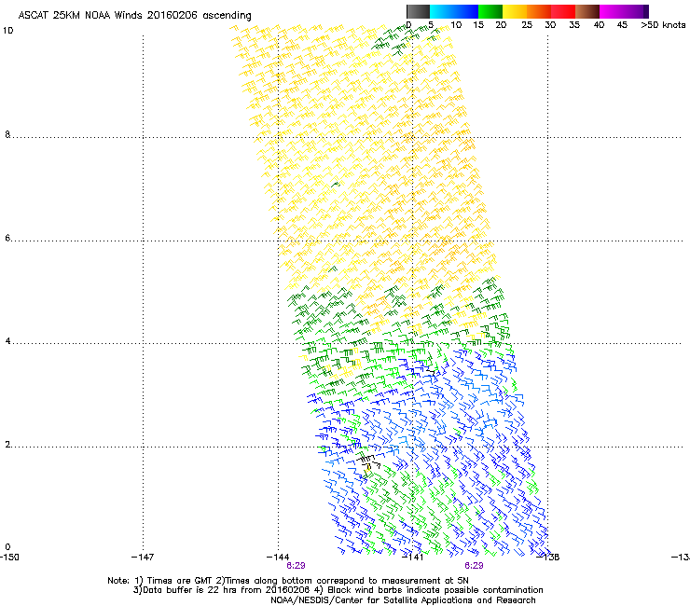
Task: Click legend scale value '15'
Action: click(478, 25)
